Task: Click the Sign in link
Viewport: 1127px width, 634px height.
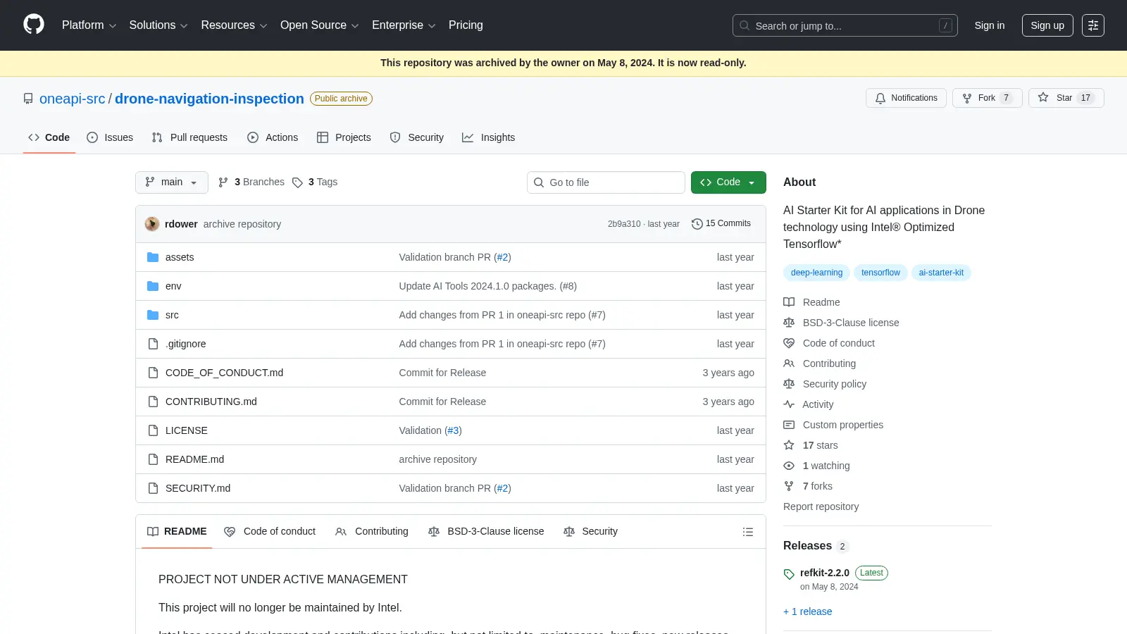Action: (x=990, y=25)
